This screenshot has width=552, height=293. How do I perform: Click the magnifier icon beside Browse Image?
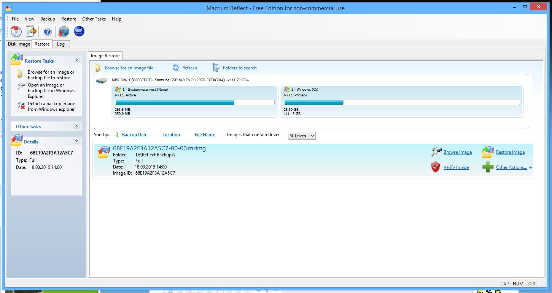(436, 152)
